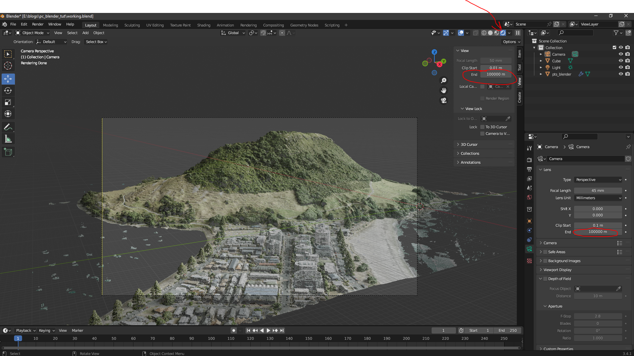This screenshot has width=634, height=356.
Task: Enable the Depth of Field checkbox
Action: click(x=545, y=279)
